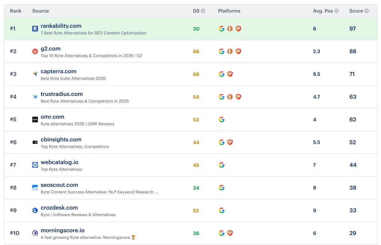Click Google icon in seoscout.com row
The image size is (381, 245).
tap(222, 187)
